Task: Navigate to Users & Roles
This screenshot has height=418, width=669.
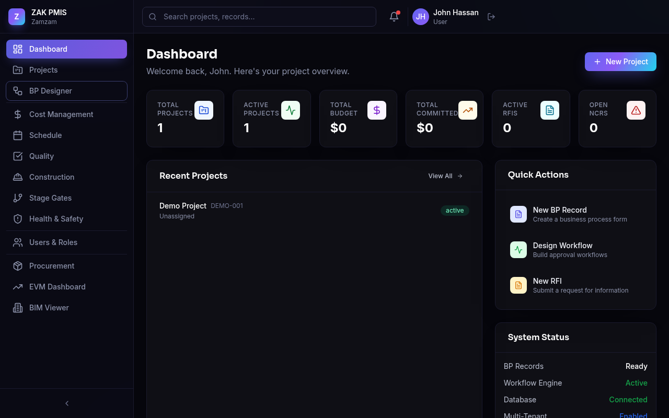Action: coord(66,242)
